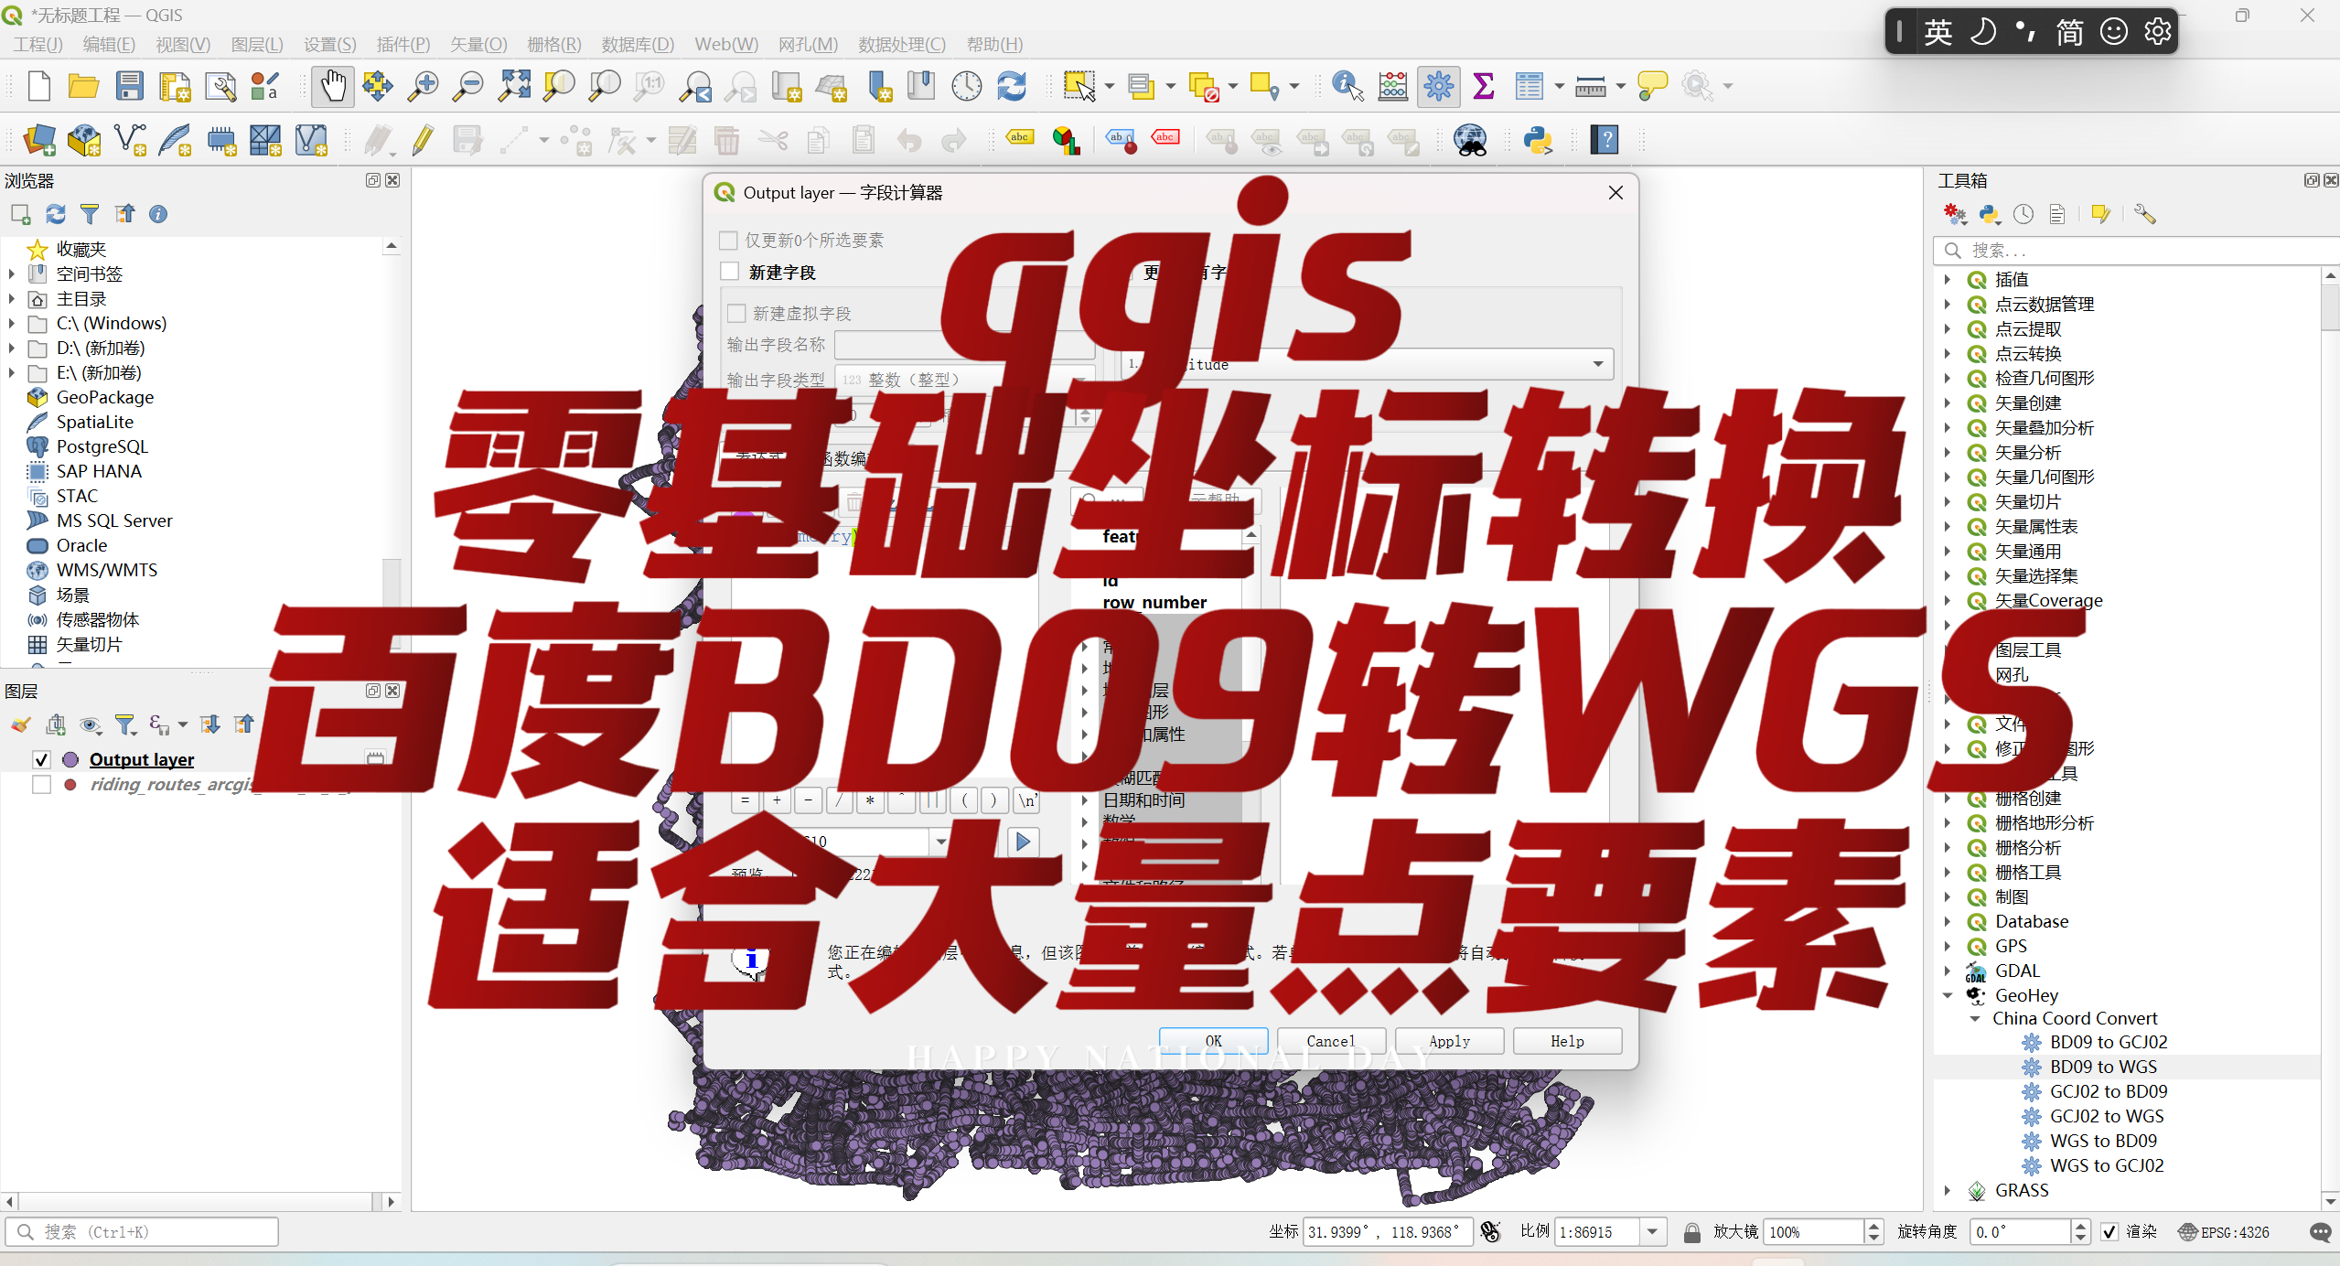2340x1266 pixels.
Task: Enable the riding_routes layer checkbox
Action: click(41, 785)
